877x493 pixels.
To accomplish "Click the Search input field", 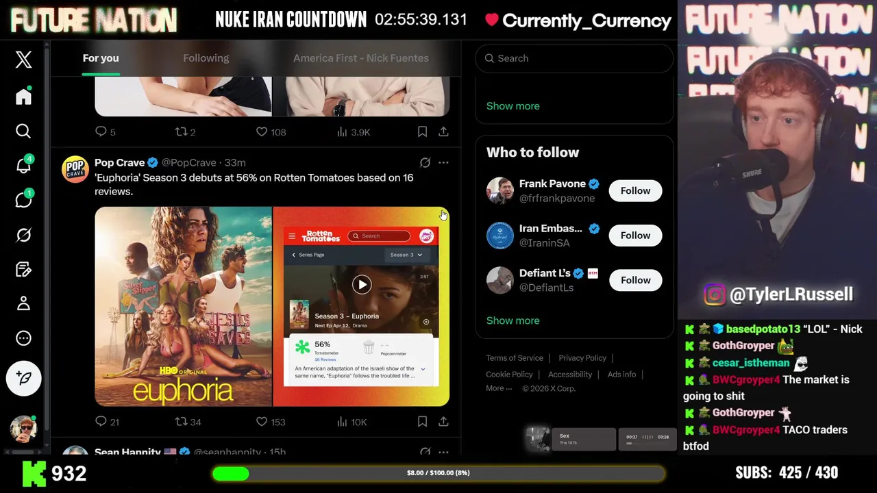I will tap(574, 58).
